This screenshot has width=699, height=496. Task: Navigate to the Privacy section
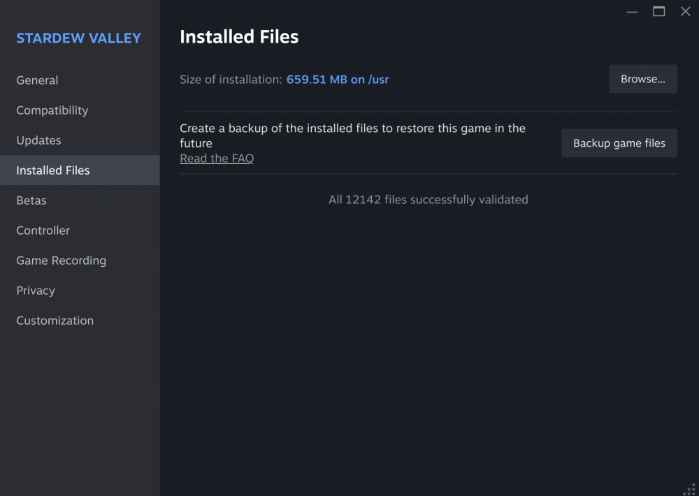[36, 291]
